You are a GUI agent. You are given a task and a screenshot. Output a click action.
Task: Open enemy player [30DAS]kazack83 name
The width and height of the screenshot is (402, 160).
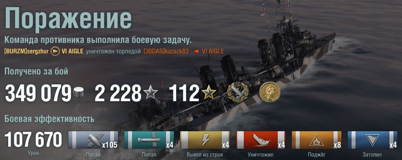pyautogui.click(x=166, y=51)
